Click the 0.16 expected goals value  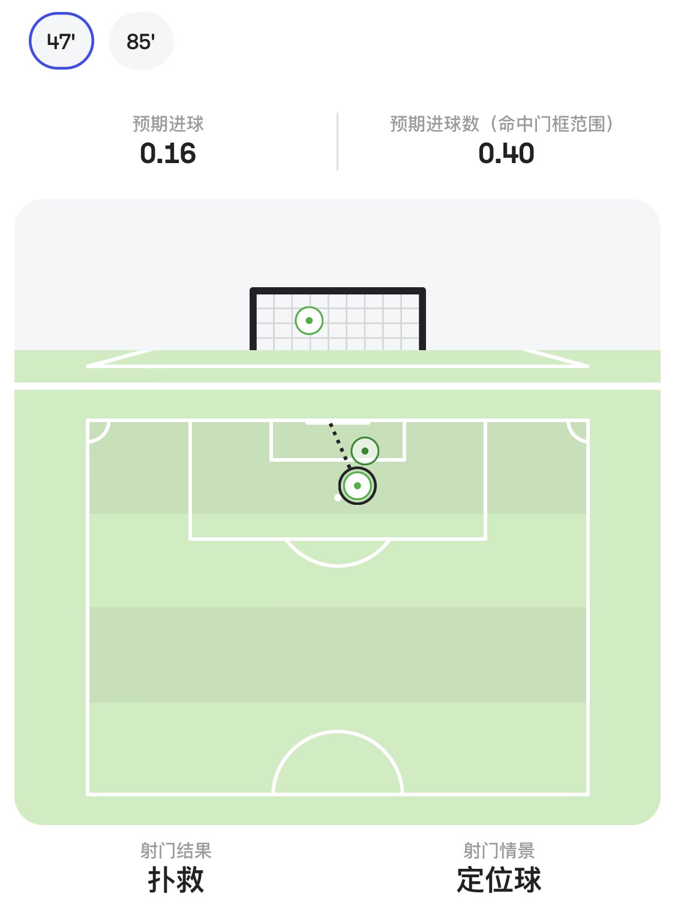click(x=168, y=153)
